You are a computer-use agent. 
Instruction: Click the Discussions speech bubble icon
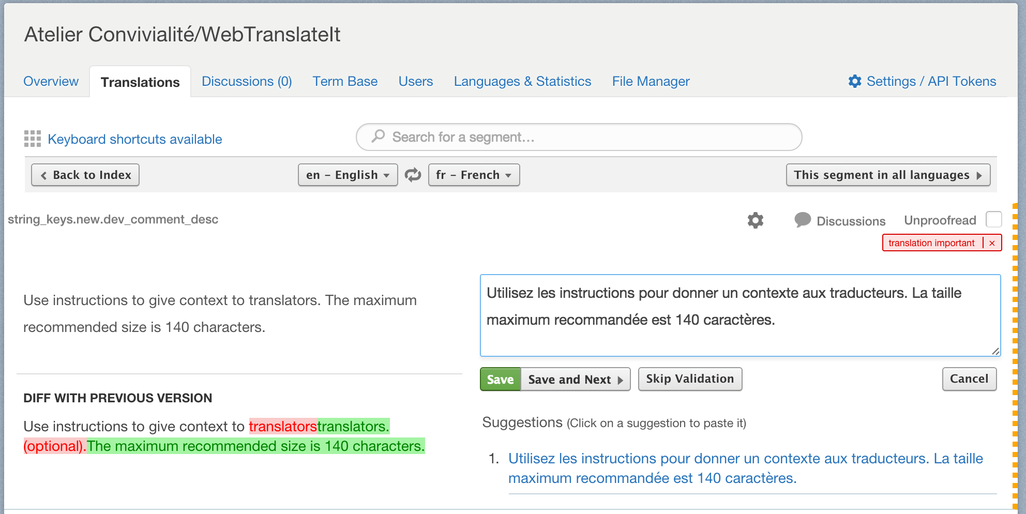(x=803, y=220)
